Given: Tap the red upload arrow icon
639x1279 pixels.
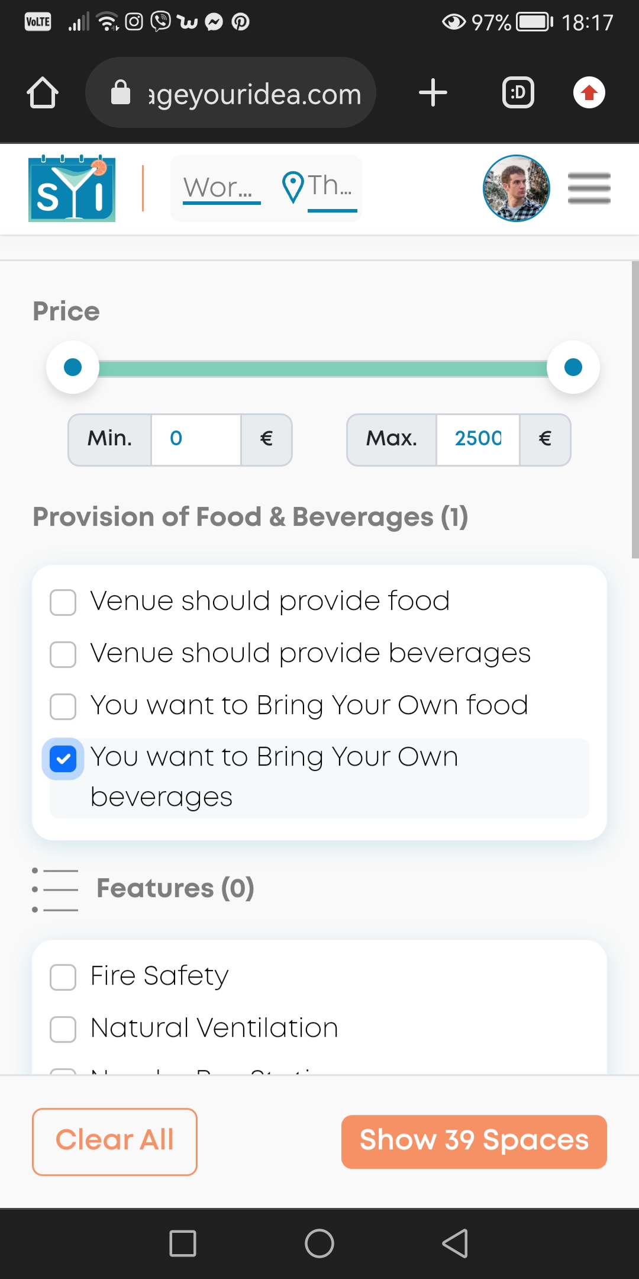Looking at the screenshot, I should coord(589,93).
